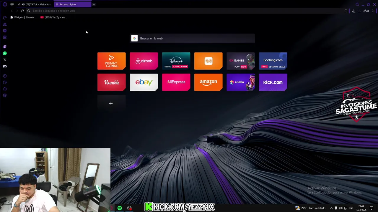Reload the current page

click(22, 11)
